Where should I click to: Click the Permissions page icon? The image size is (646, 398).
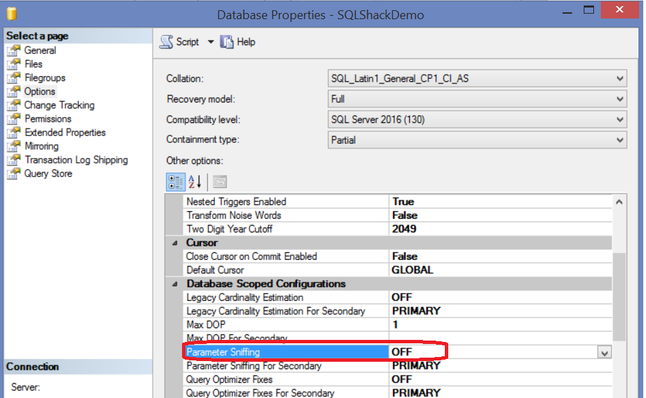(13, 118)
